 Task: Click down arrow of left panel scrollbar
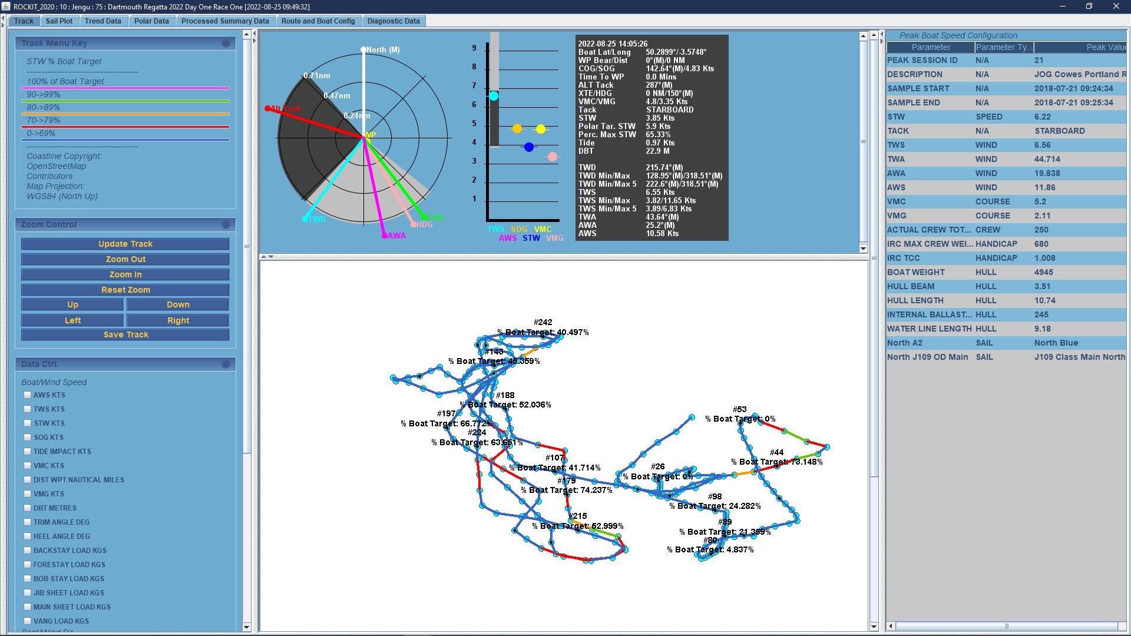click(x=246, y=627)
